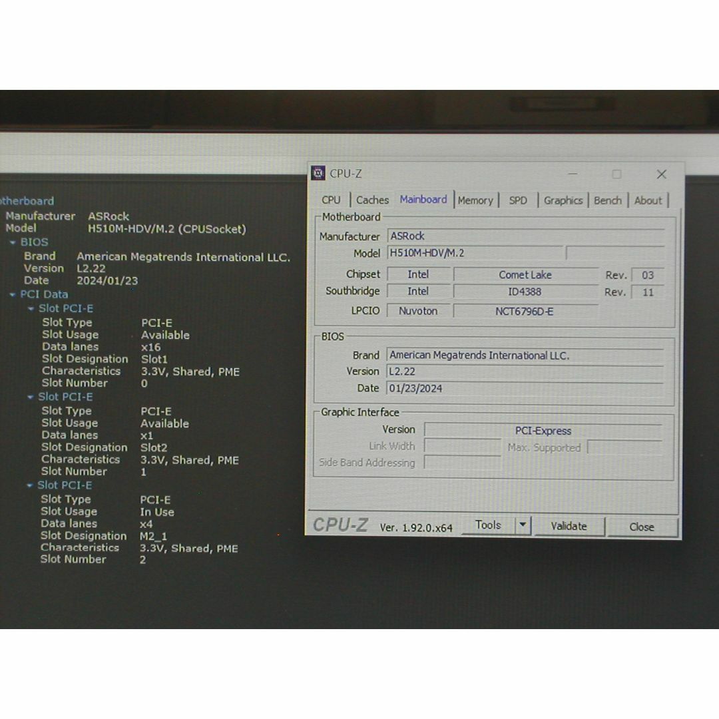Click the Southbridge vendor field Intel

click(x=418, y=291)
